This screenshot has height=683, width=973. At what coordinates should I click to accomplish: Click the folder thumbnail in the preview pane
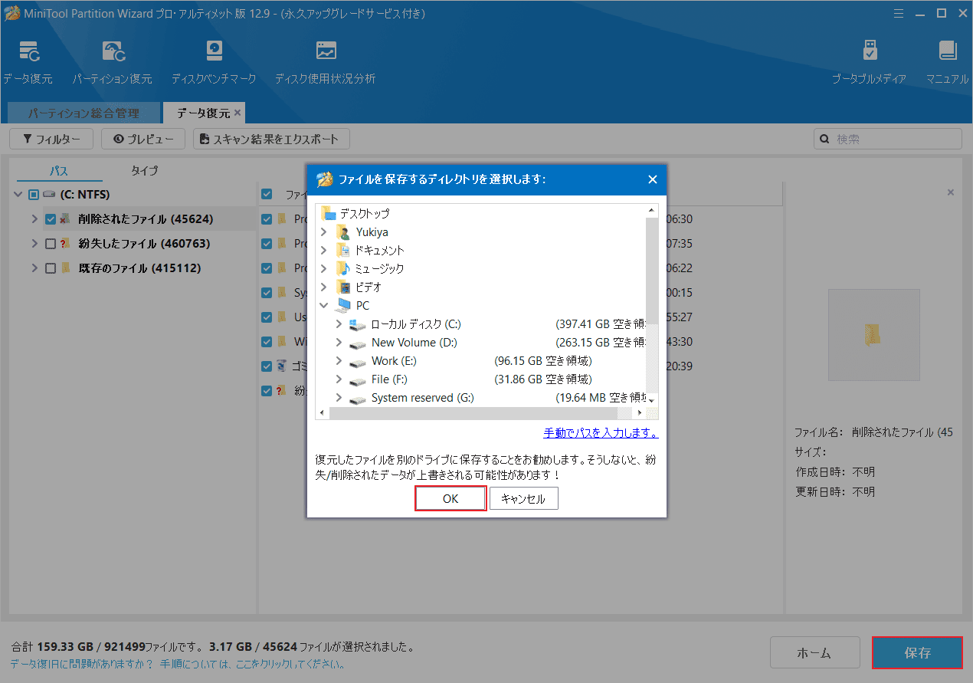tap(873, 334)
